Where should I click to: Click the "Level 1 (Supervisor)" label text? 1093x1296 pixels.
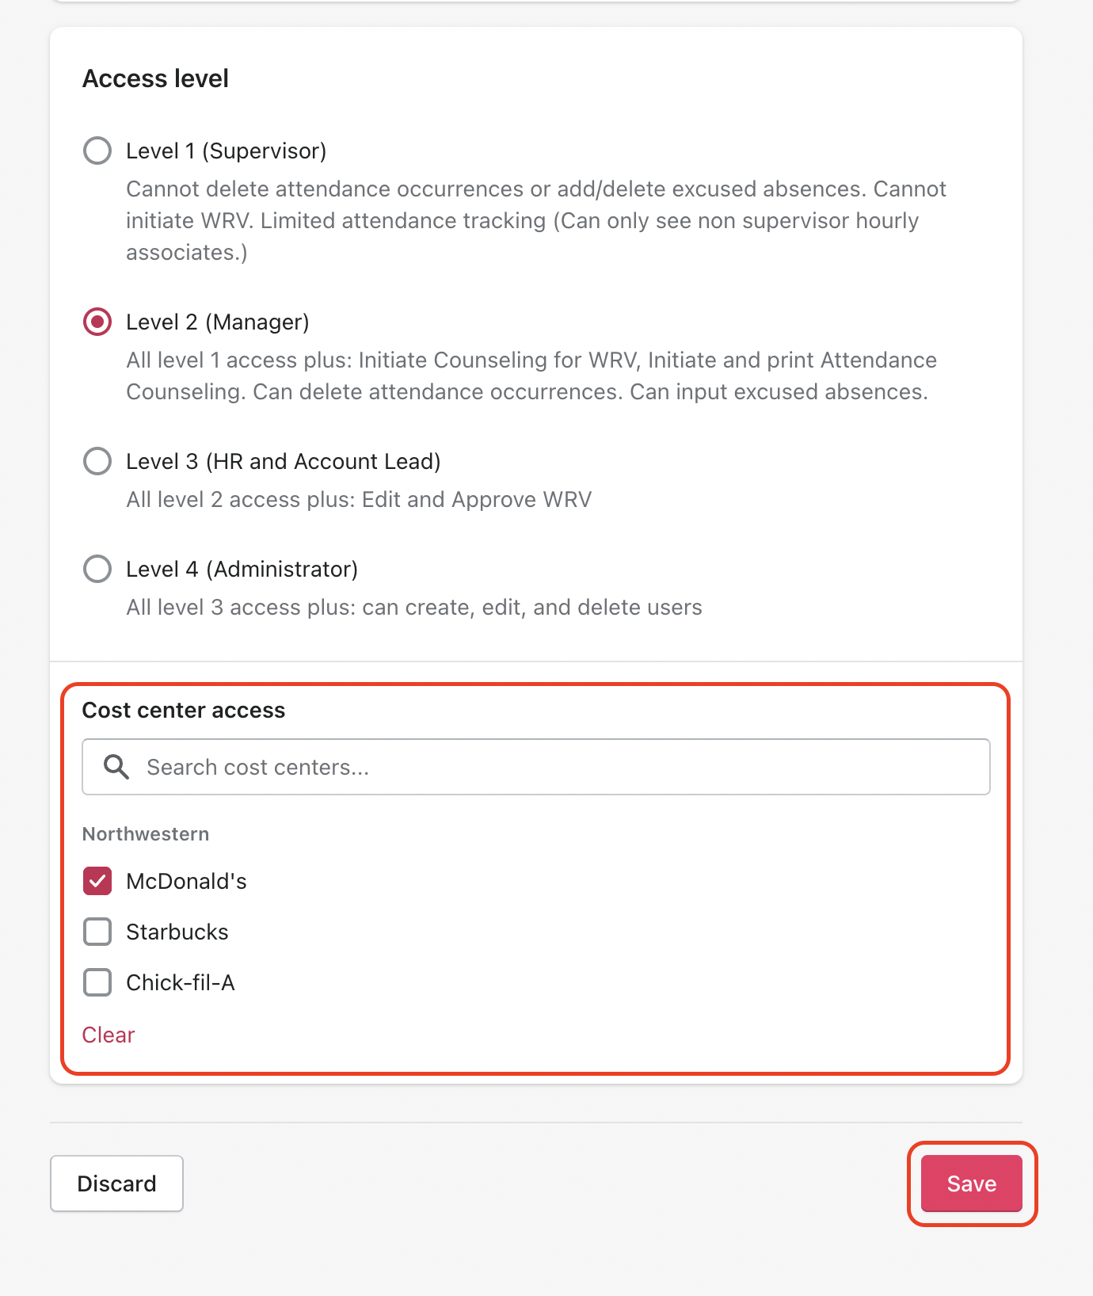pos(226,151)
